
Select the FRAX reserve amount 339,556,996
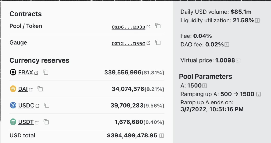pyautogui.click(x=123, y=73)
